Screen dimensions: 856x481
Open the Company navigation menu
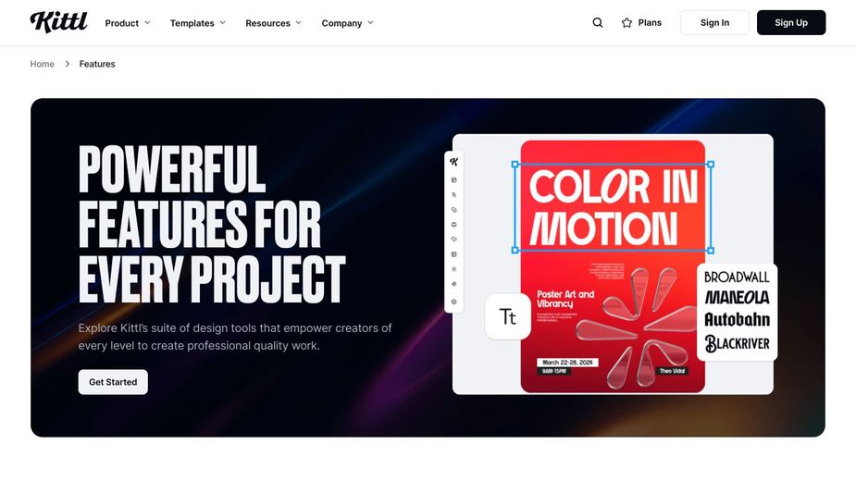coord(347,23)
